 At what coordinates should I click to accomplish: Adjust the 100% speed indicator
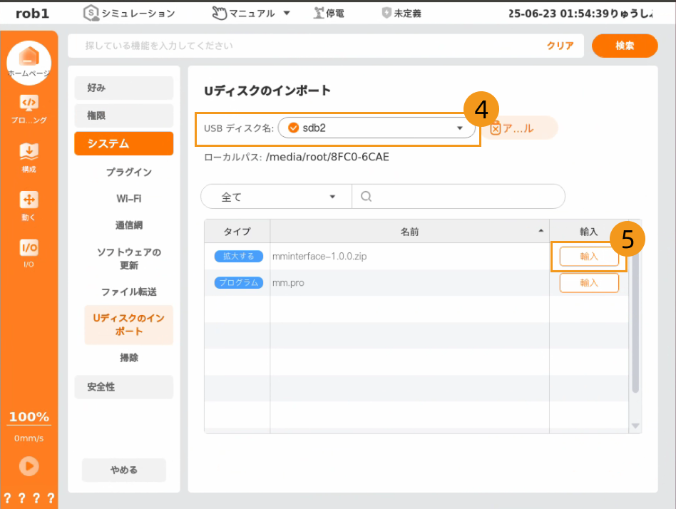point(29,417)
